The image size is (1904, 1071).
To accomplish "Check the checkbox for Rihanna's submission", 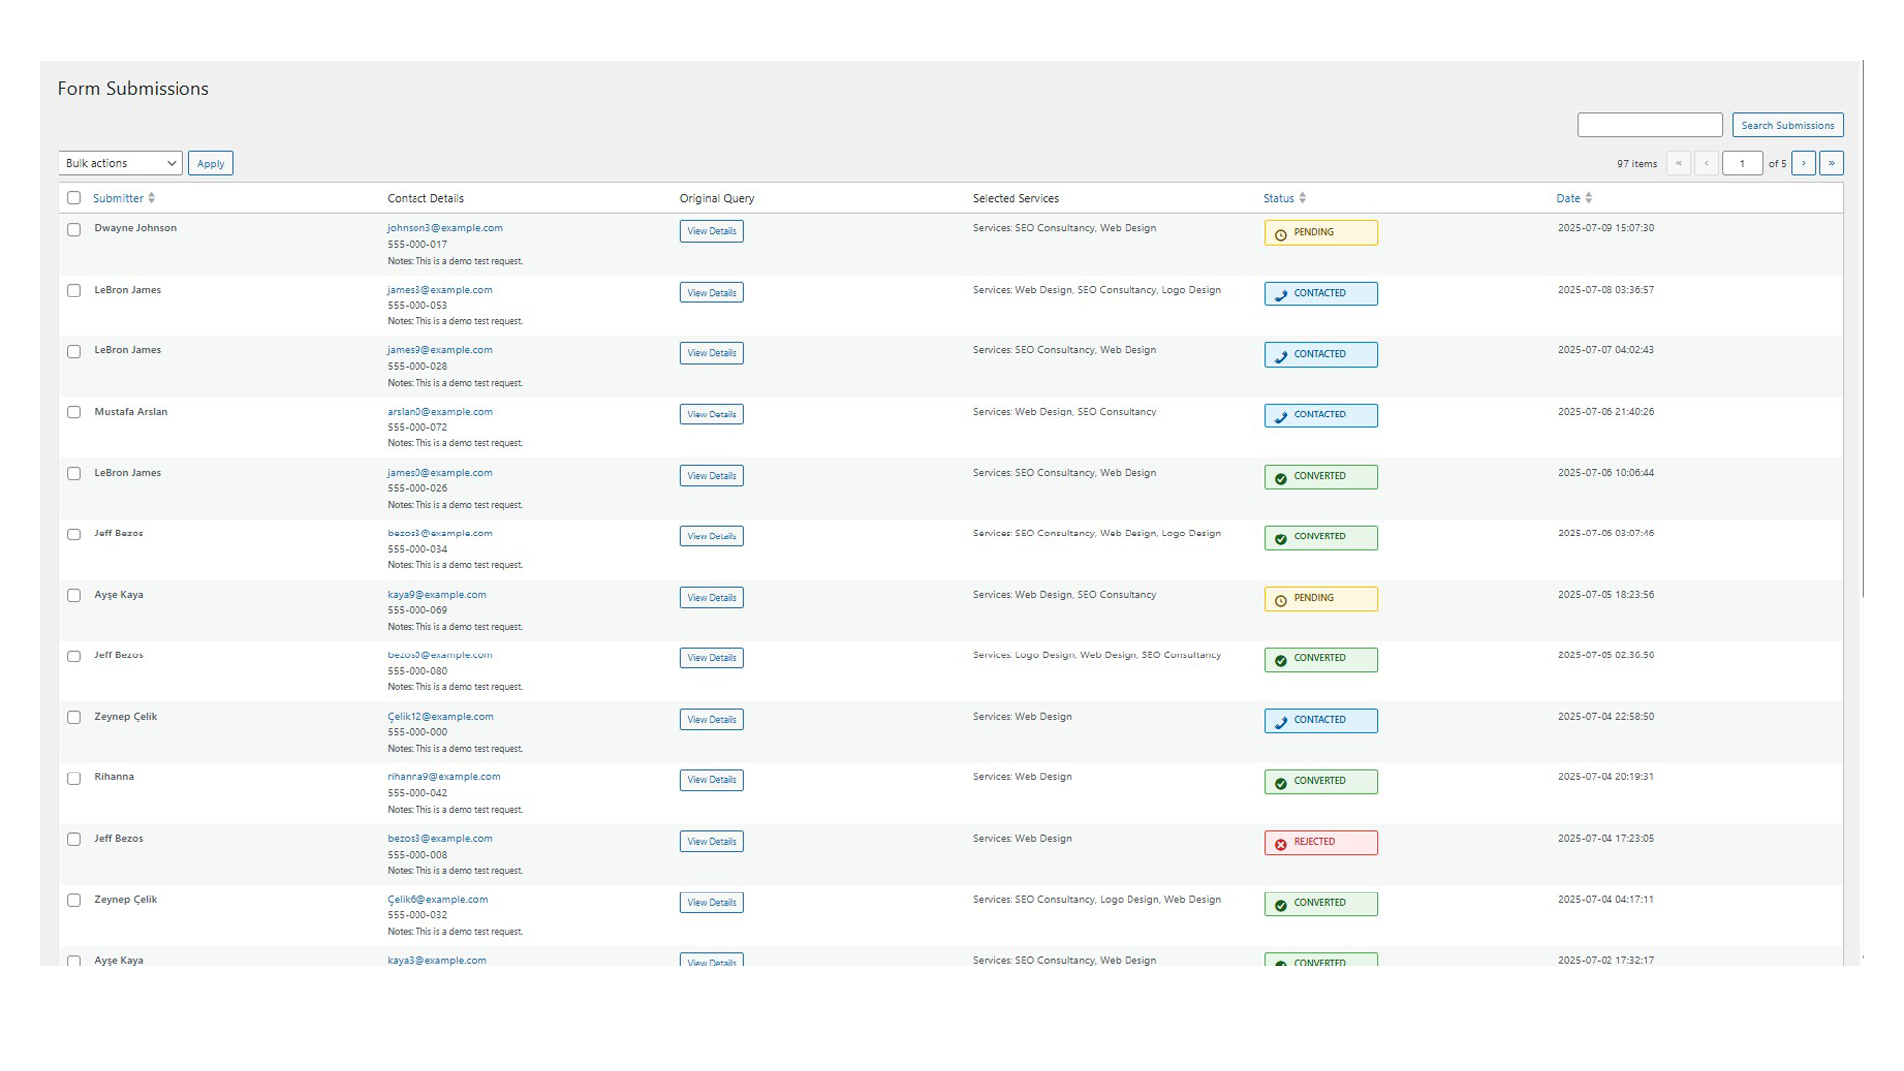I will [x=74, y=778].
